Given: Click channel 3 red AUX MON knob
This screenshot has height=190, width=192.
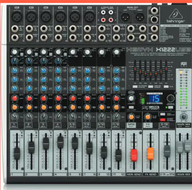Looking at the screenshot, I should pos(44,98).
